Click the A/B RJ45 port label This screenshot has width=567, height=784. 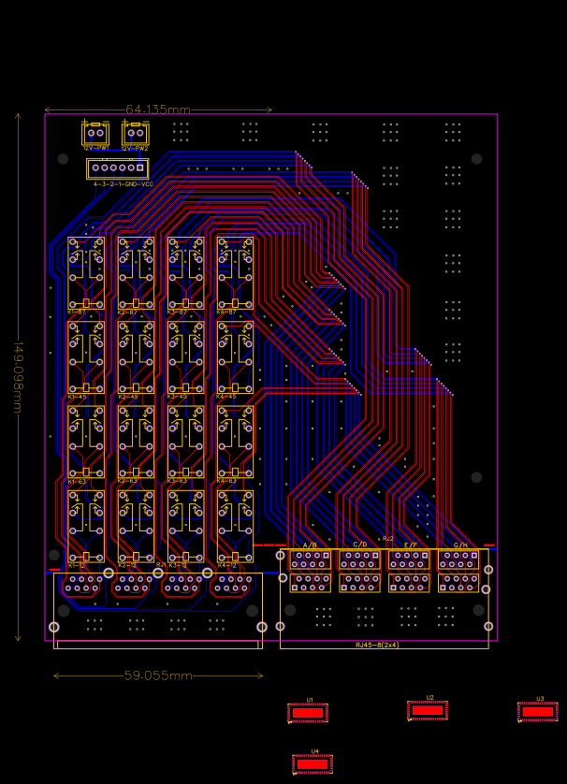(310, 545)
